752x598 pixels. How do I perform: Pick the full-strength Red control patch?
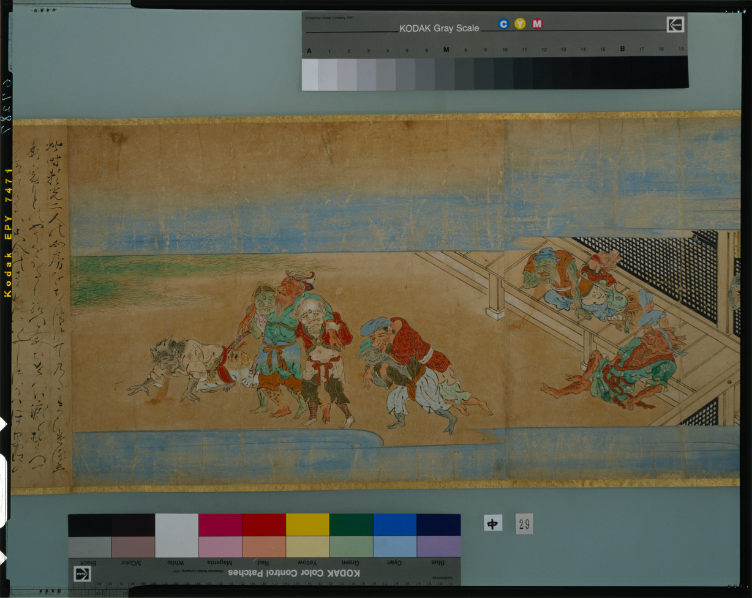click(x=264, y=525)
